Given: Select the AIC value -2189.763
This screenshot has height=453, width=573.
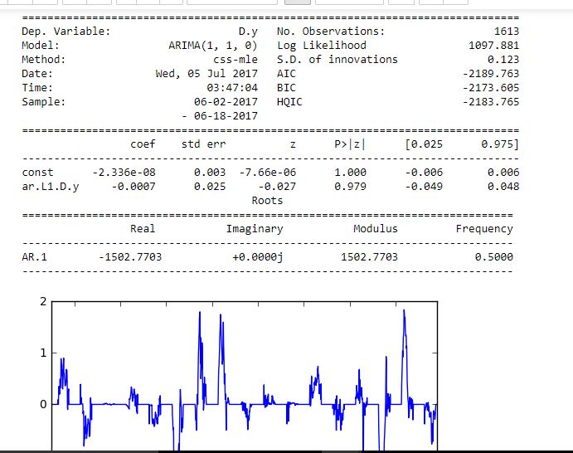Looking at the screenshot, I should (x=491, y=74).
